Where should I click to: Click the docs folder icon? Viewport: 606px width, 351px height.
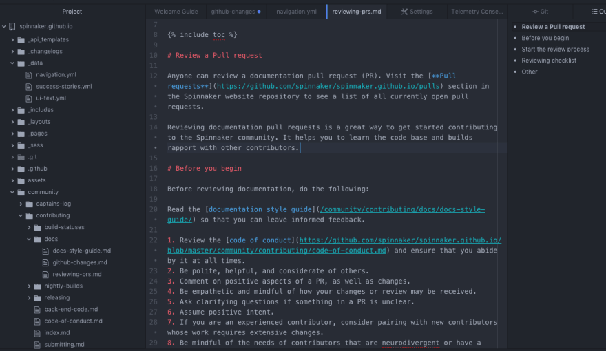[37, 240]
